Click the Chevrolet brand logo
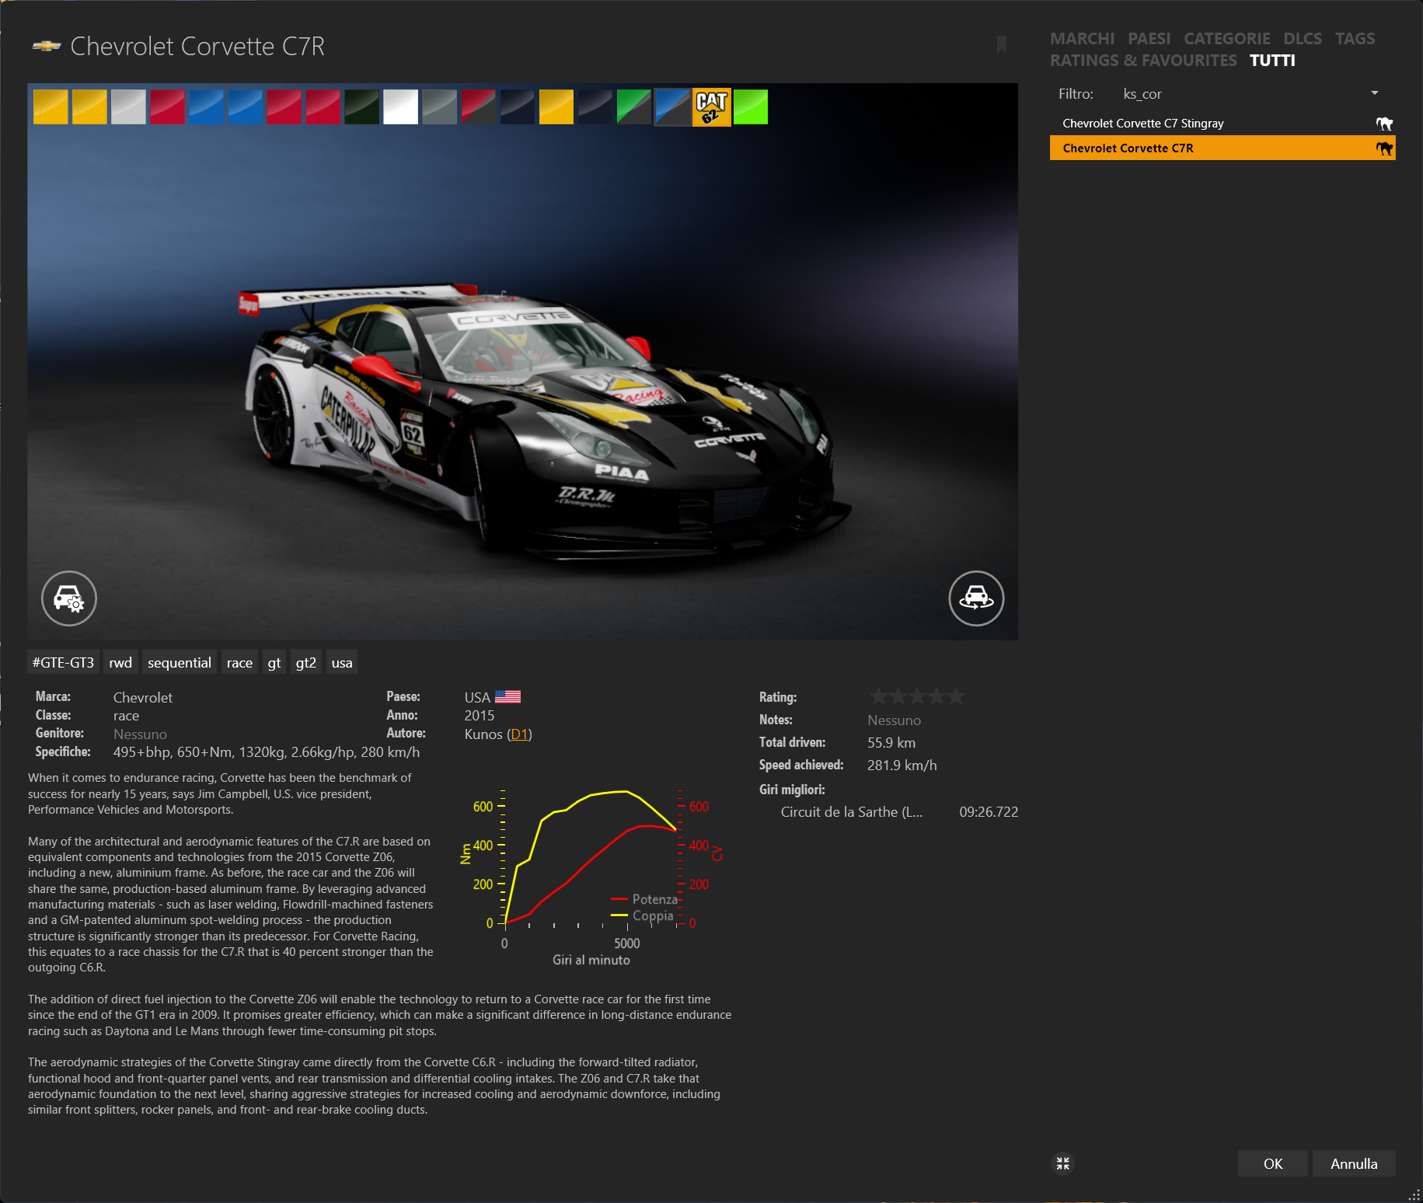Viewport: 1423px width, 1203px height. pyautogui.click(x=44, y=46)
